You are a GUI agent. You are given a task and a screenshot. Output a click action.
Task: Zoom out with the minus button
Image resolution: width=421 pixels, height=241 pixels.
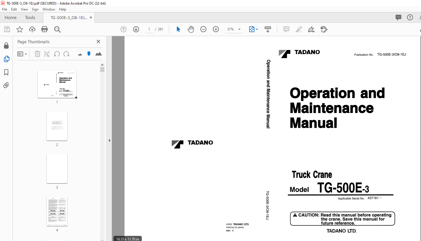(x=203, y=29)
